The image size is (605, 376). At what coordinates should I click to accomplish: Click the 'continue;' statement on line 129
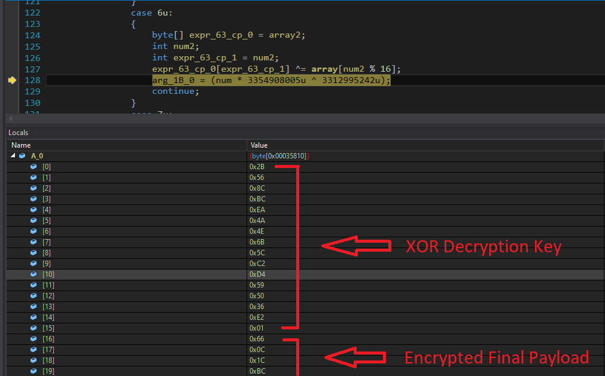175,91
